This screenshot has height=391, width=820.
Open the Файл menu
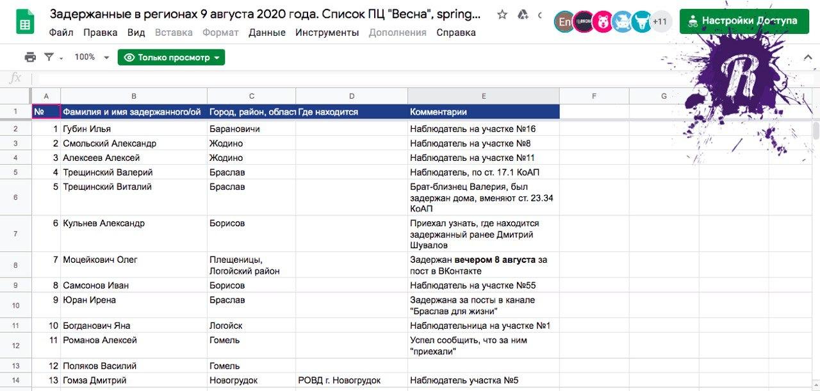tap(61, 33)
